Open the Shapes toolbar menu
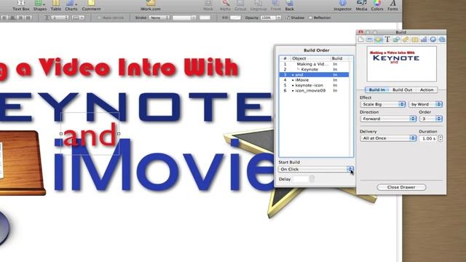The width and height of the screenshot is (466, 262). pyautogui.click(x=40, y=5)
